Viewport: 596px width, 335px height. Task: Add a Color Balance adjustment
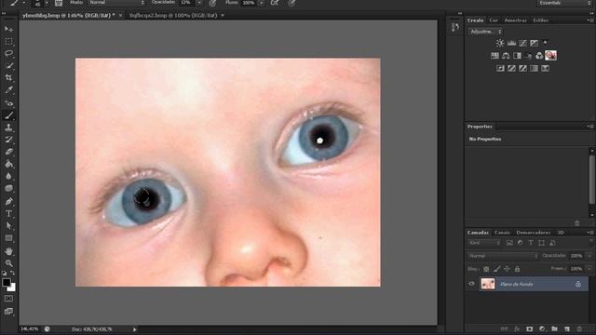point(506,56)
